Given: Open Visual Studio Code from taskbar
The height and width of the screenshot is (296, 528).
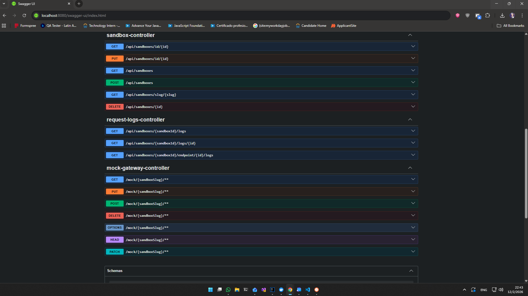Looking at the screenshot, I should coord(308,290).
